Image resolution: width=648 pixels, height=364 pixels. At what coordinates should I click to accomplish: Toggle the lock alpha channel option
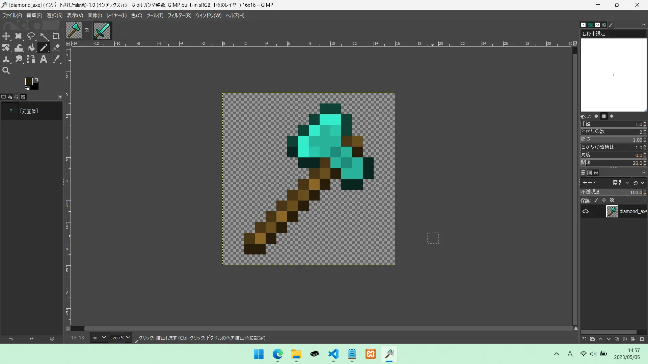pos(612,200)
